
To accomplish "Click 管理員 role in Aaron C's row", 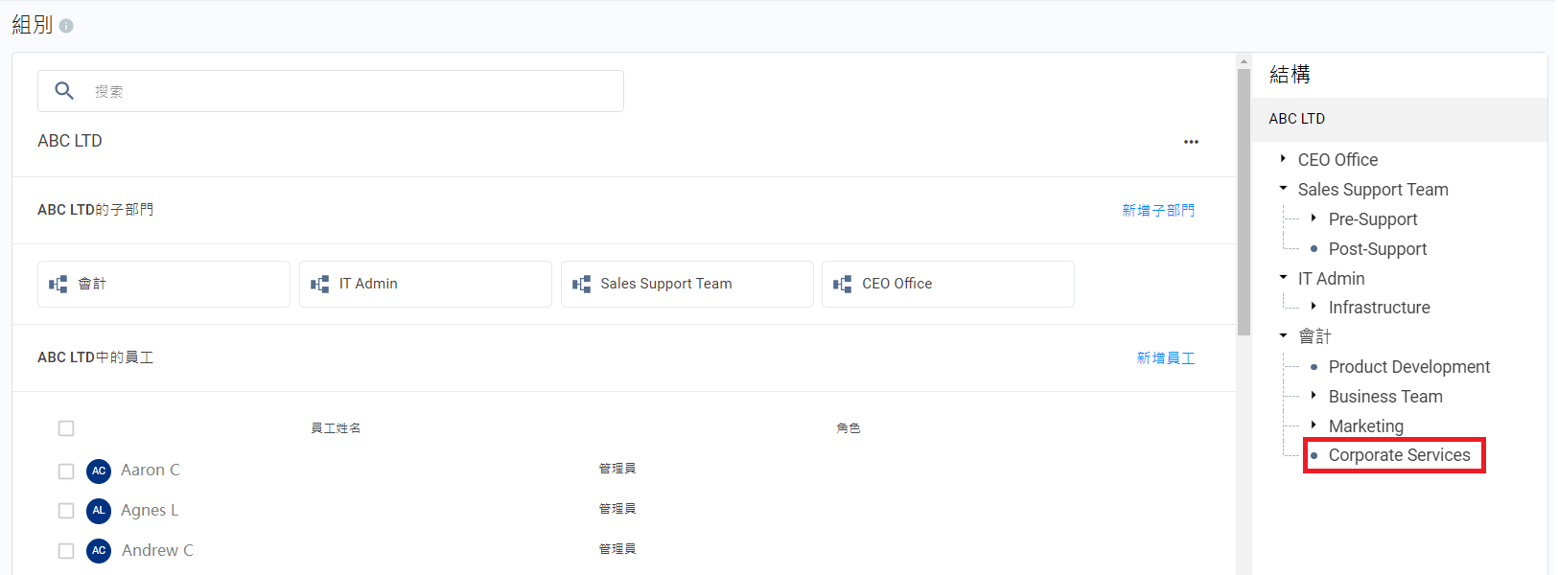I will point(617,469).
